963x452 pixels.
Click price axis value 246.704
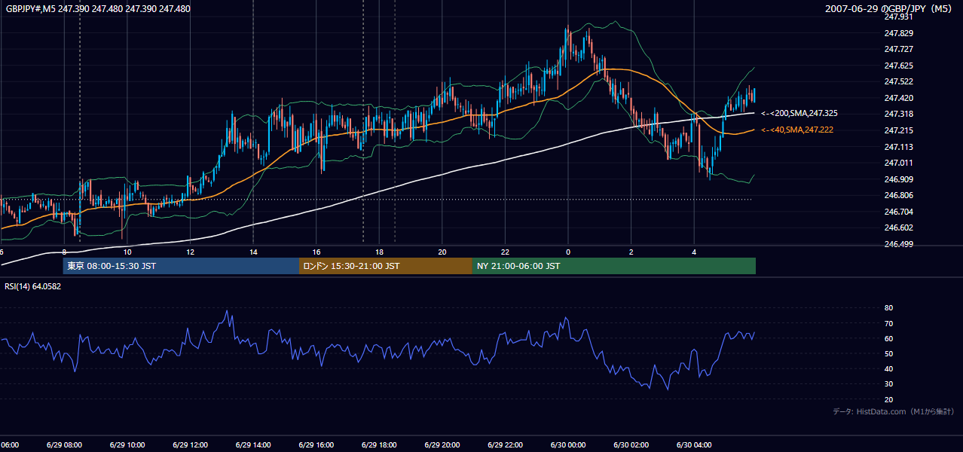[898, 212]
